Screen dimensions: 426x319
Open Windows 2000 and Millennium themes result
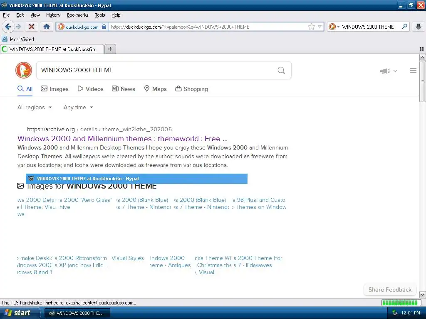pos(123,139)
